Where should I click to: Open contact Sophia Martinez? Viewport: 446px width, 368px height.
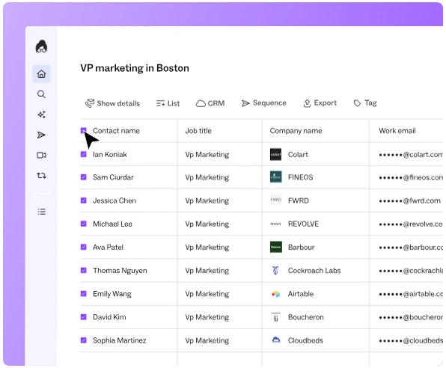(x=120, y=340)
